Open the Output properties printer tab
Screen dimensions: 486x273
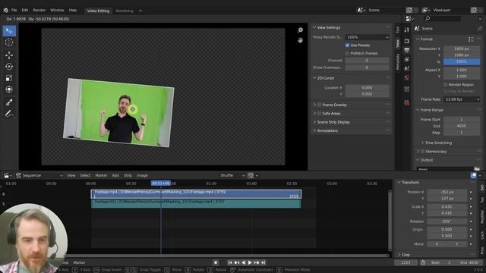point(407,50)
